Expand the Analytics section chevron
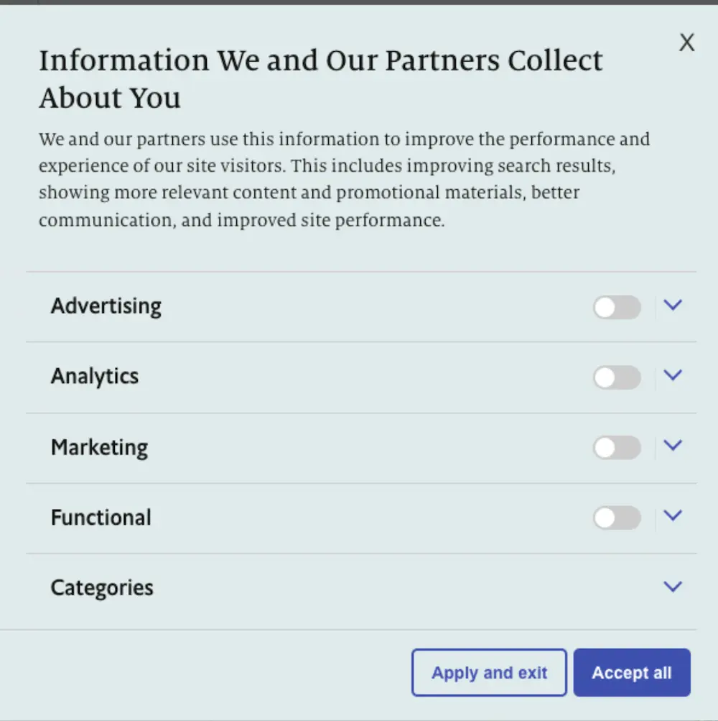The image size is (718, 721). point(673,375)
